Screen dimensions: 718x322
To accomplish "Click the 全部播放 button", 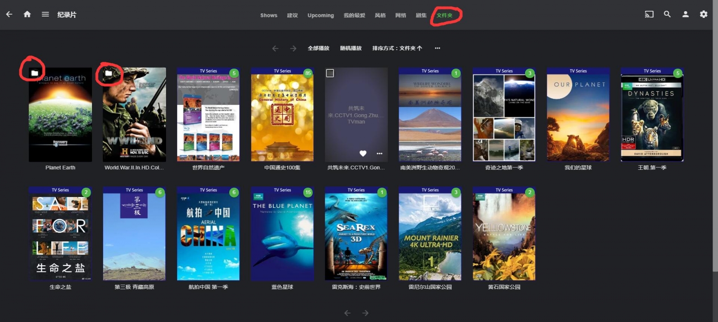I will point(319,48).
